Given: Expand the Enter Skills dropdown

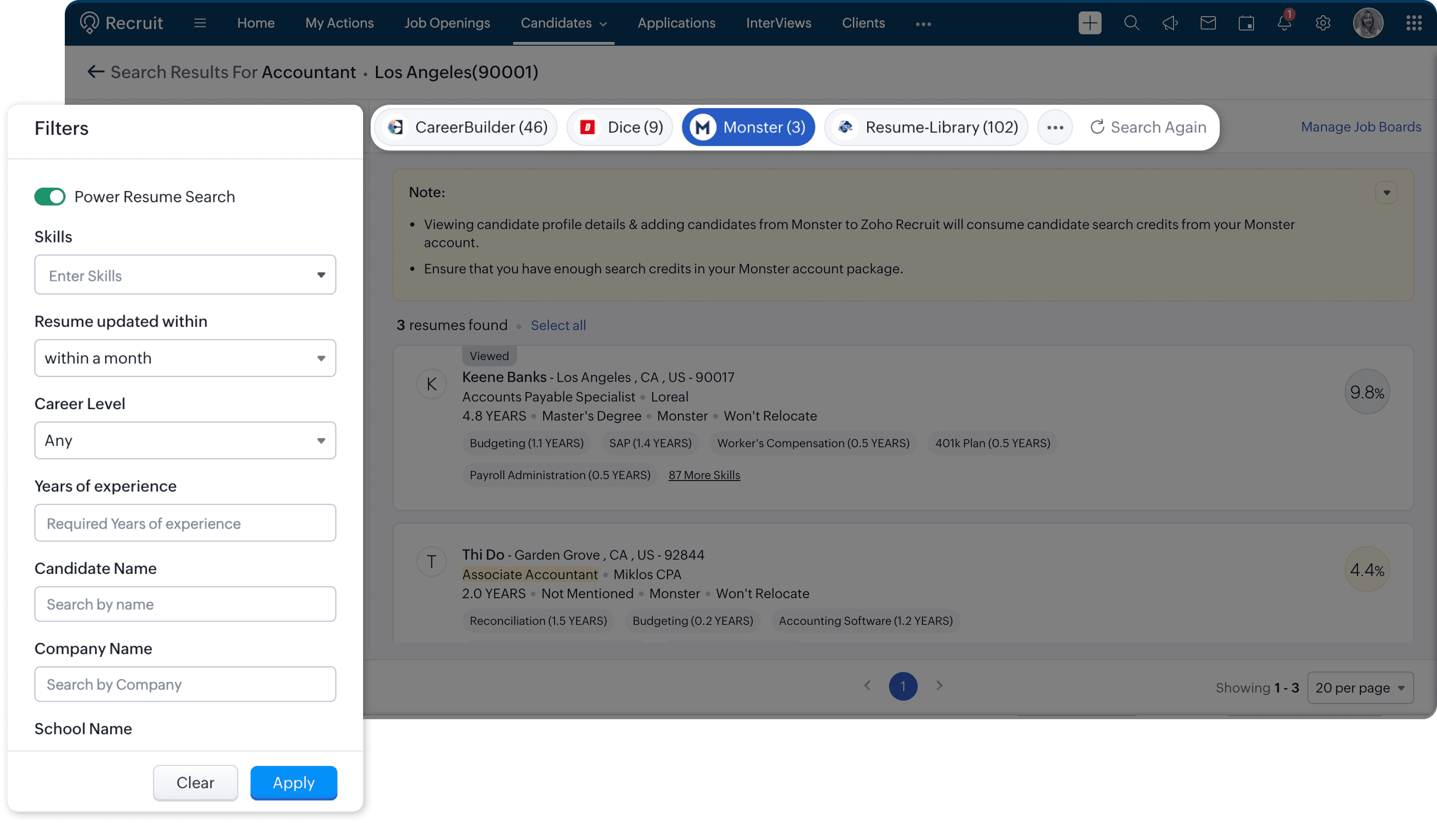Looking at the screenshot, I should pyautogui.click(x=321, y=275).
